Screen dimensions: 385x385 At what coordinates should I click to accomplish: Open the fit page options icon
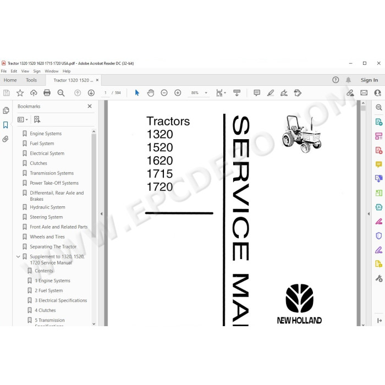pyautogui.click(x=221, y=93)
